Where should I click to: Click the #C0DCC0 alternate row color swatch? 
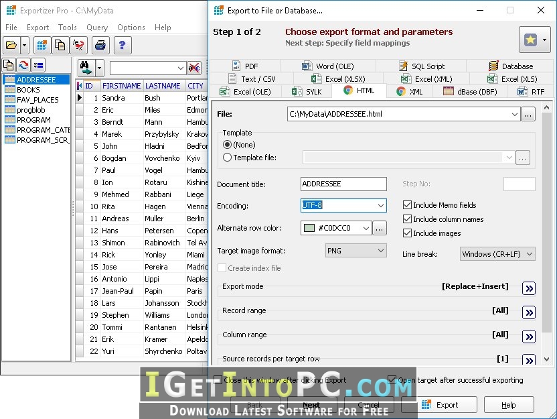click(x=309, y=228)
